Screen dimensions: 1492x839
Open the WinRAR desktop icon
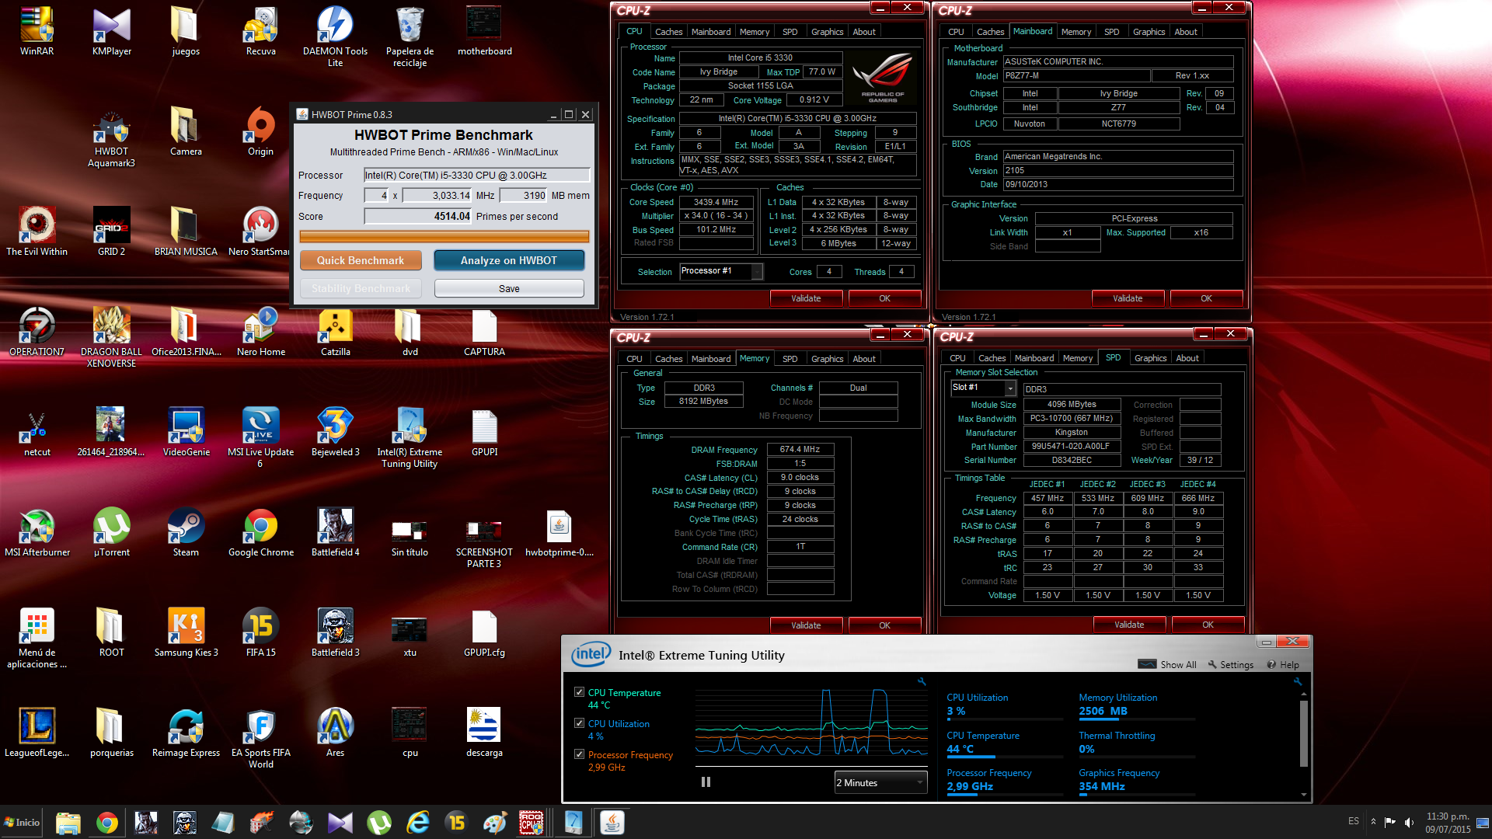[x=37, y=31]
